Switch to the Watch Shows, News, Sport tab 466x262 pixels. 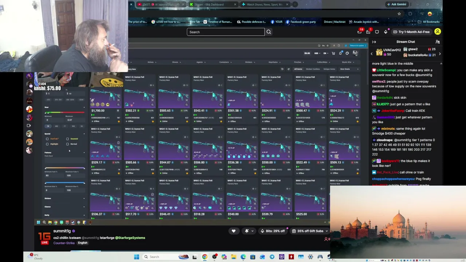pyautogui.click(x=265, y=4)
